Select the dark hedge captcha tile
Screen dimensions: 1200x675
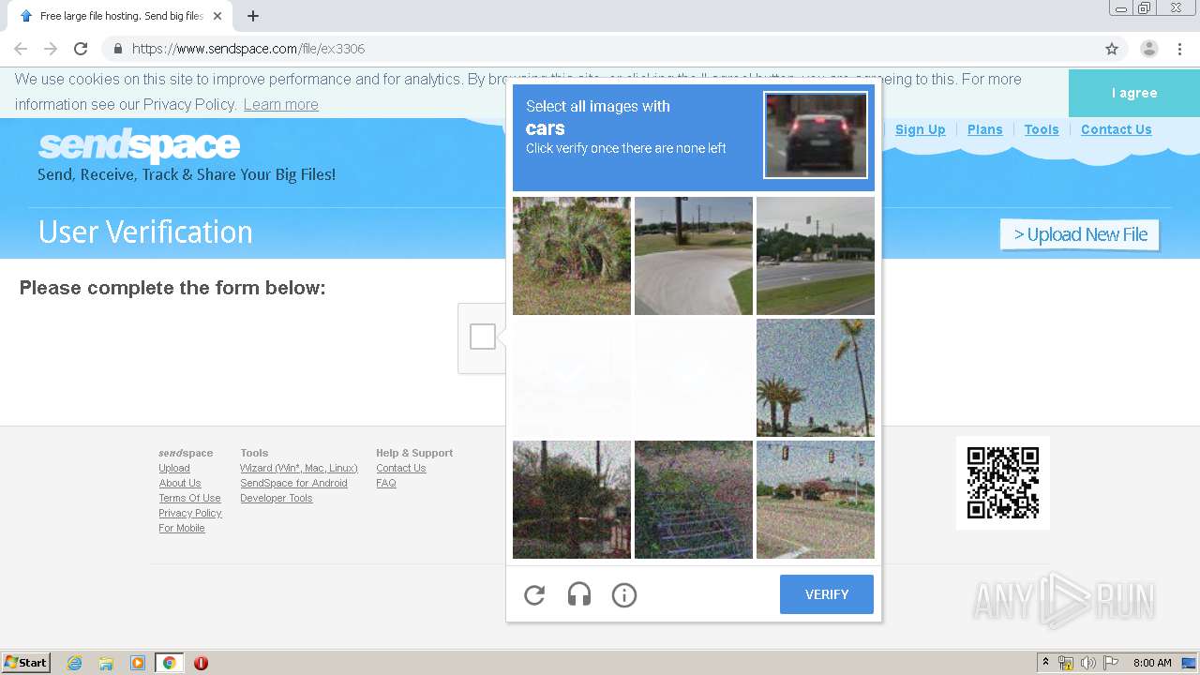coord(572,500)
